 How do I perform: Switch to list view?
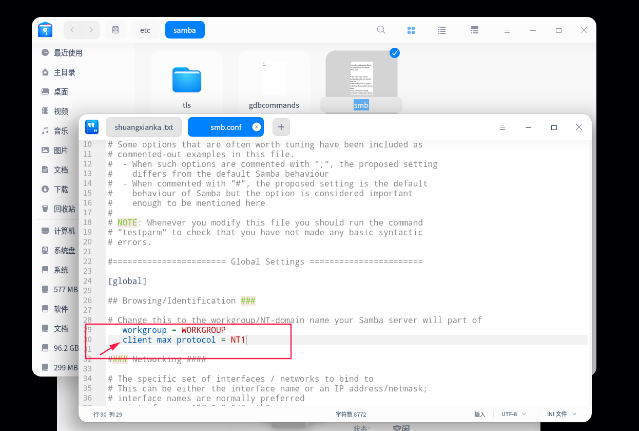(x=442, y=30)
